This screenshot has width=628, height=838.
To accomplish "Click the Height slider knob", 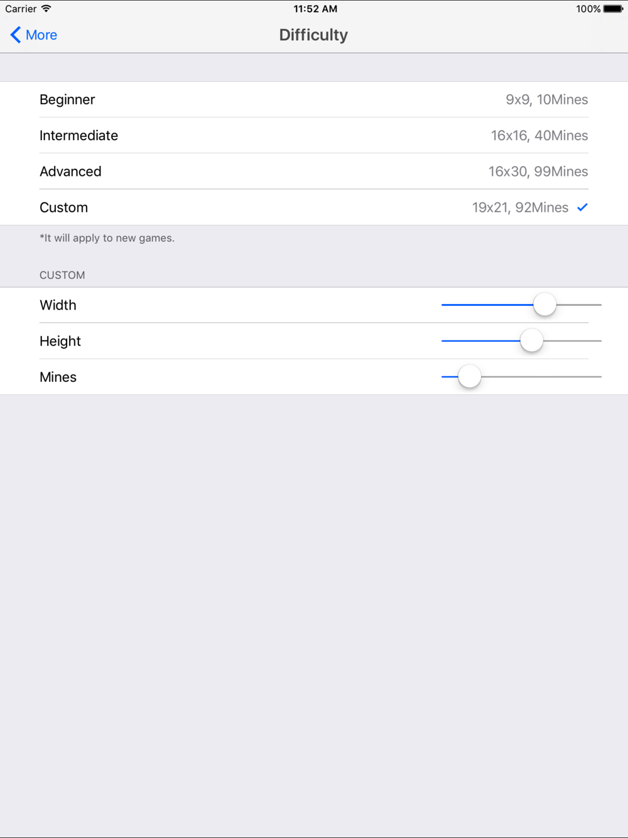I will click(531, 341).
